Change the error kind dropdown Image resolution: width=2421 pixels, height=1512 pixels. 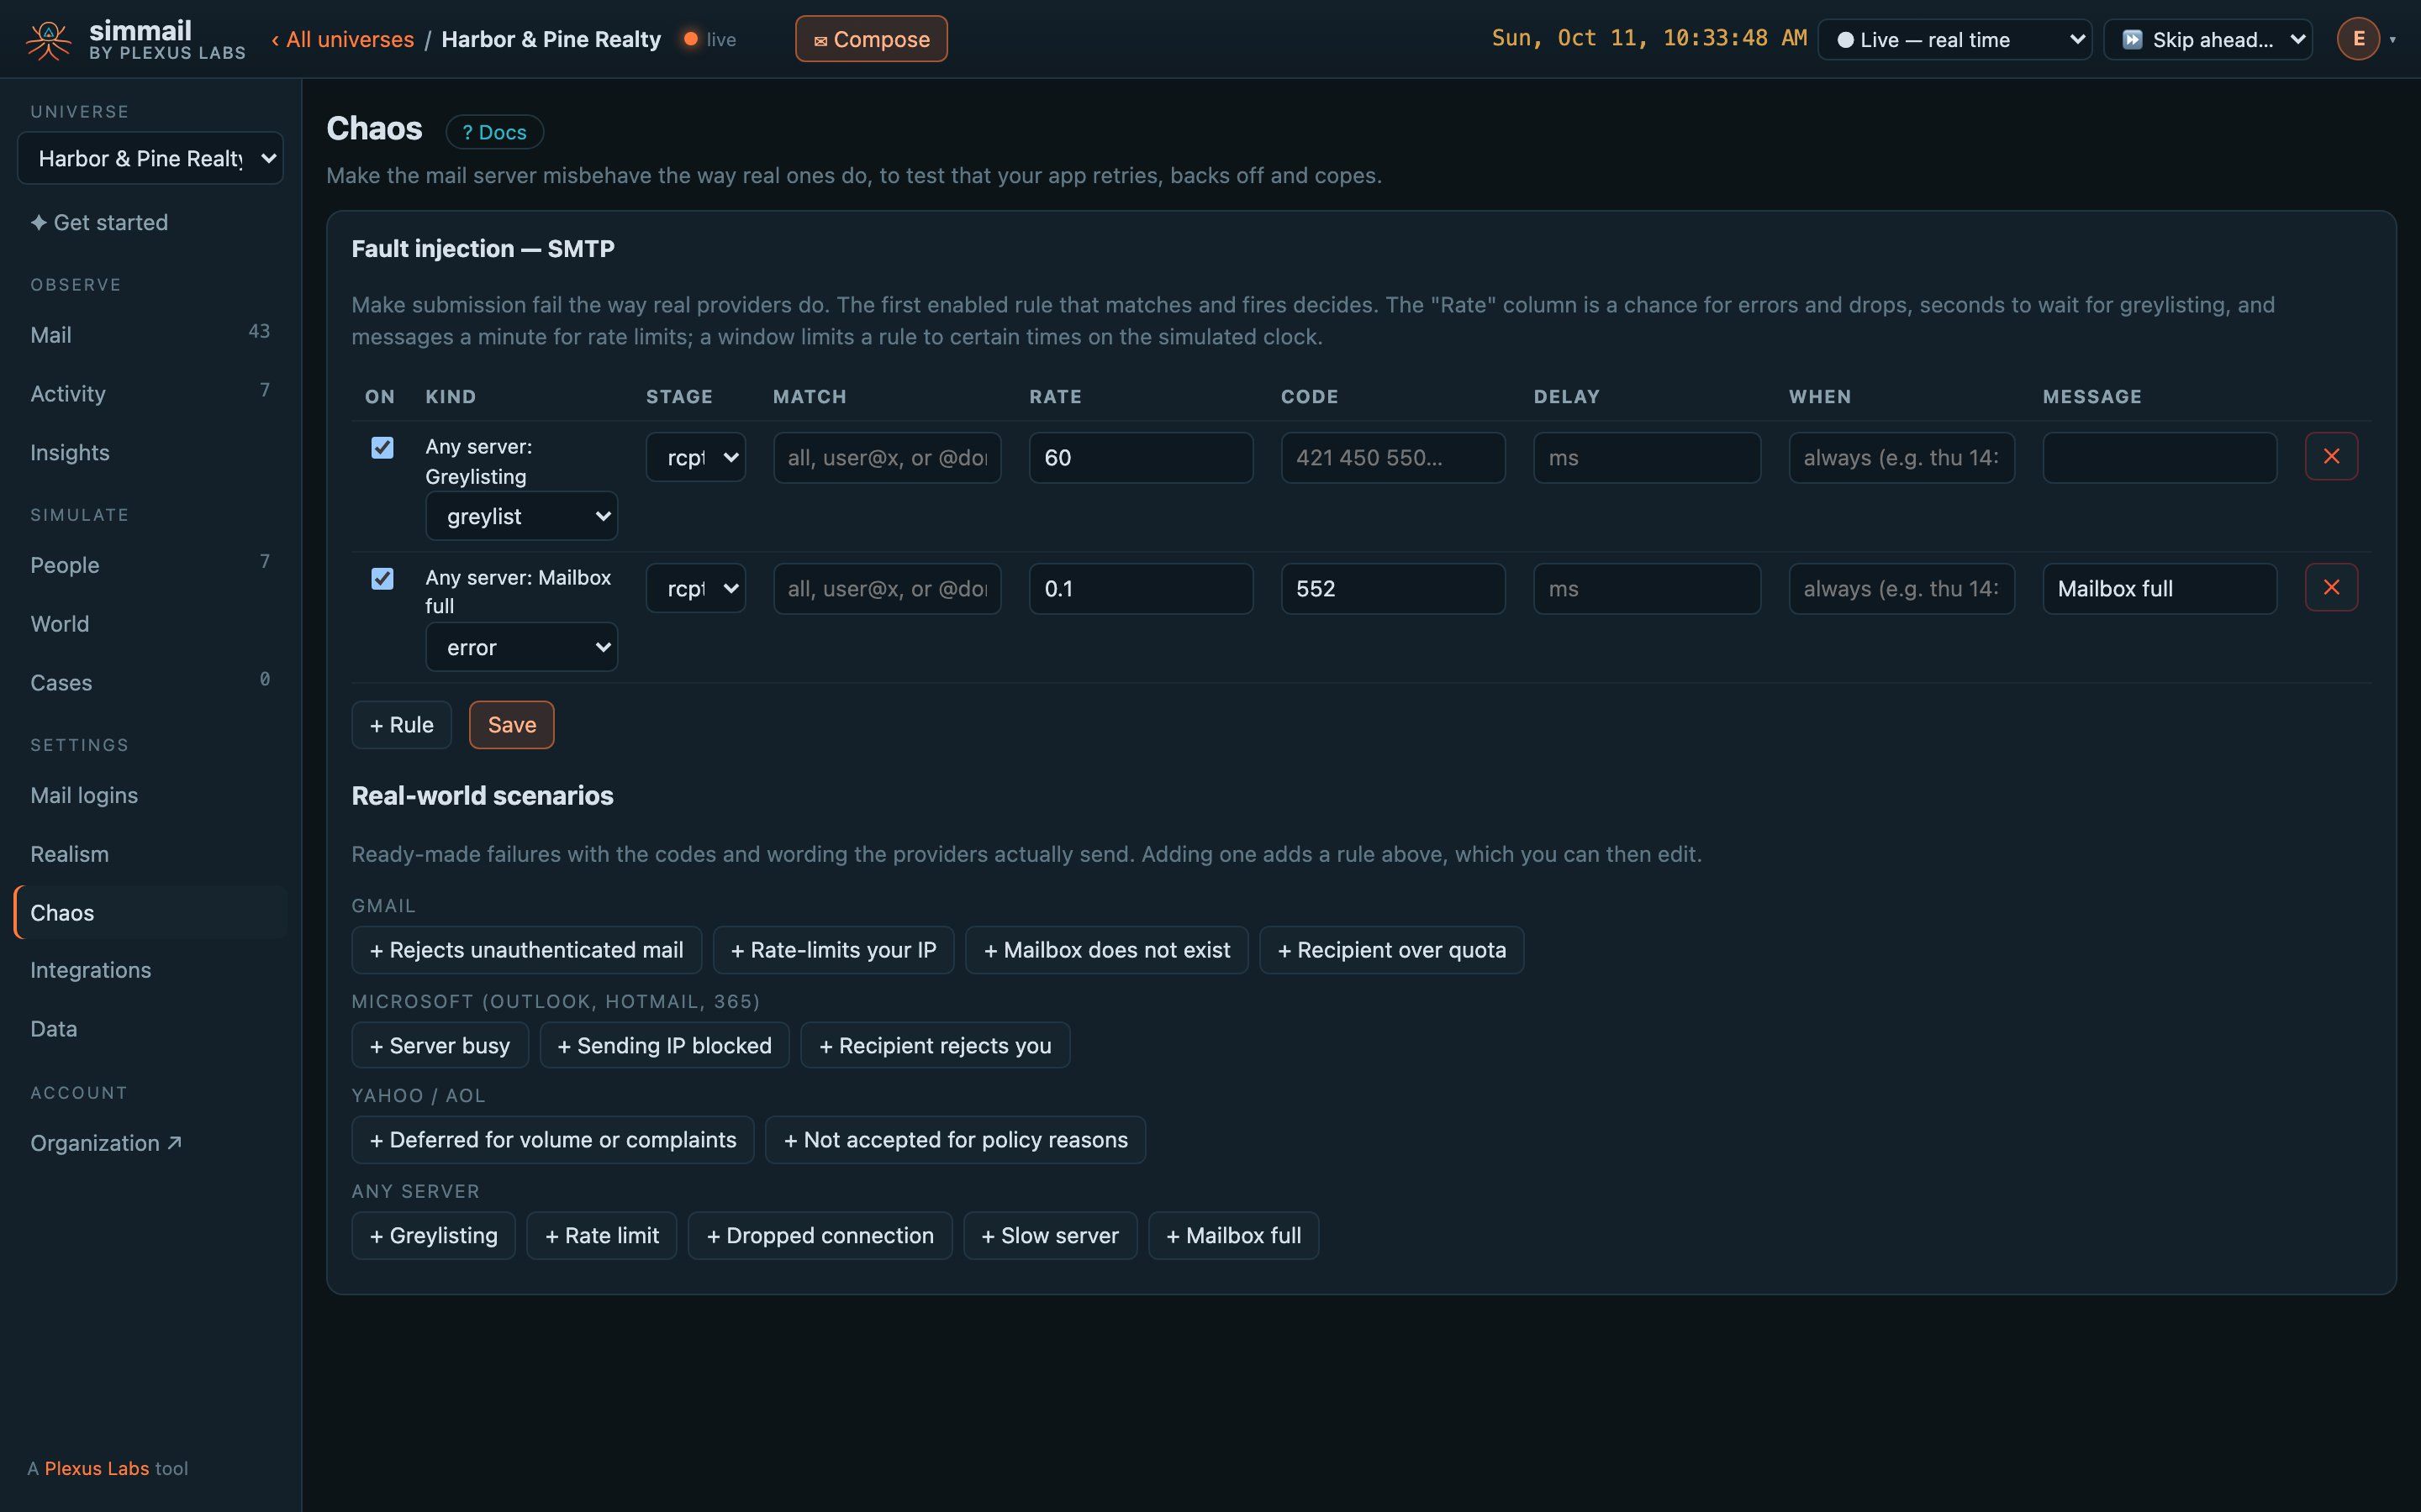[x=521, y=647]
